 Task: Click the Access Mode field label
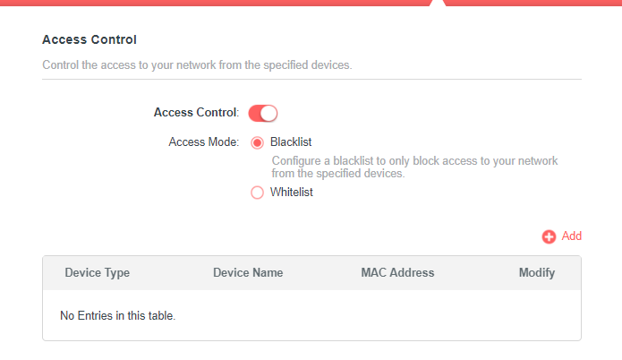[x=203, y=142]
